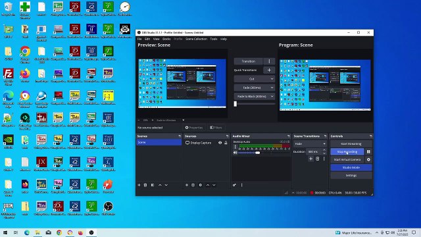Viewport: 421px width, 237px height.
Task: Select Display Capture source row
Action: coord(206,143)
